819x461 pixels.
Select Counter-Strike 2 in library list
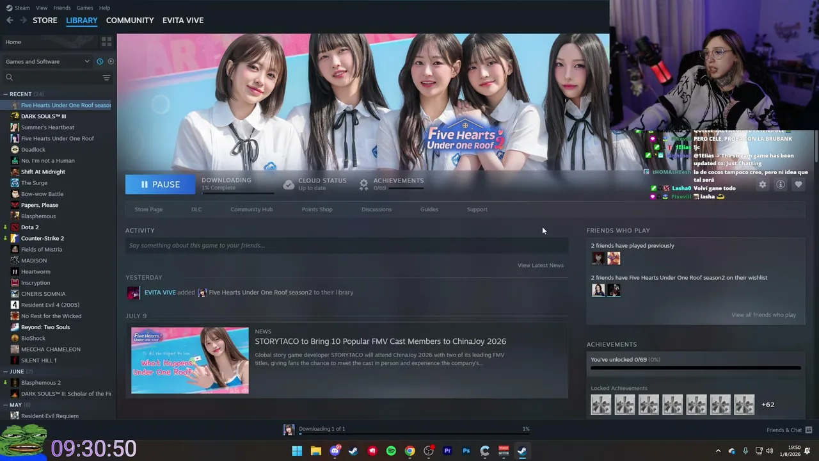[x=42, y=238]
